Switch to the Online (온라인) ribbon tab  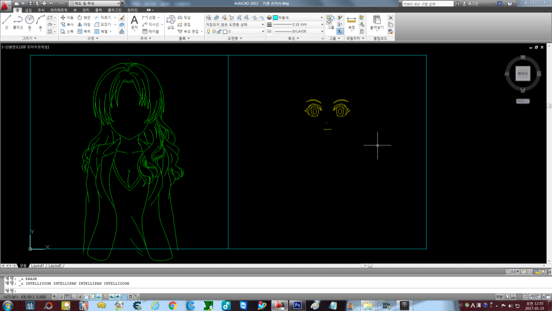point(132,10)
